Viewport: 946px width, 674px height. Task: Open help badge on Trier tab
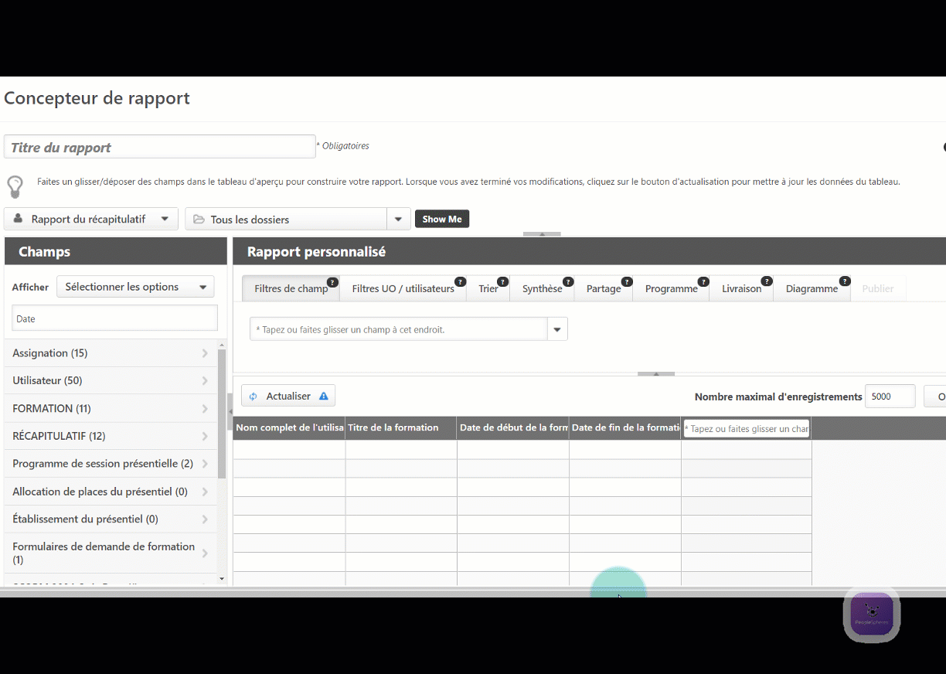[502, 282]
